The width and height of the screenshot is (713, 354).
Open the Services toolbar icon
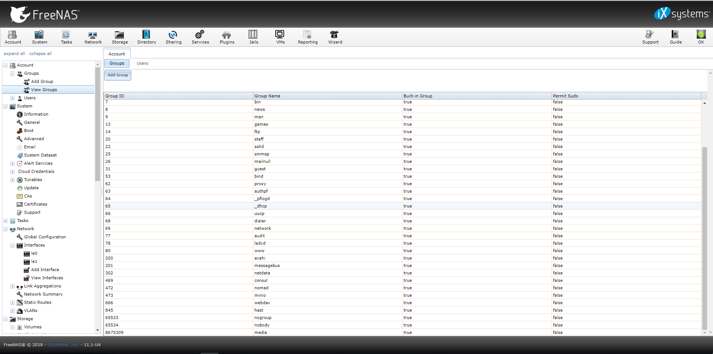[x=200, y=37]
